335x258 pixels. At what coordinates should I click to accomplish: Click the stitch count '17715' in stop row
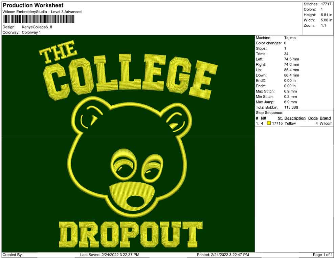pos(277,123)
